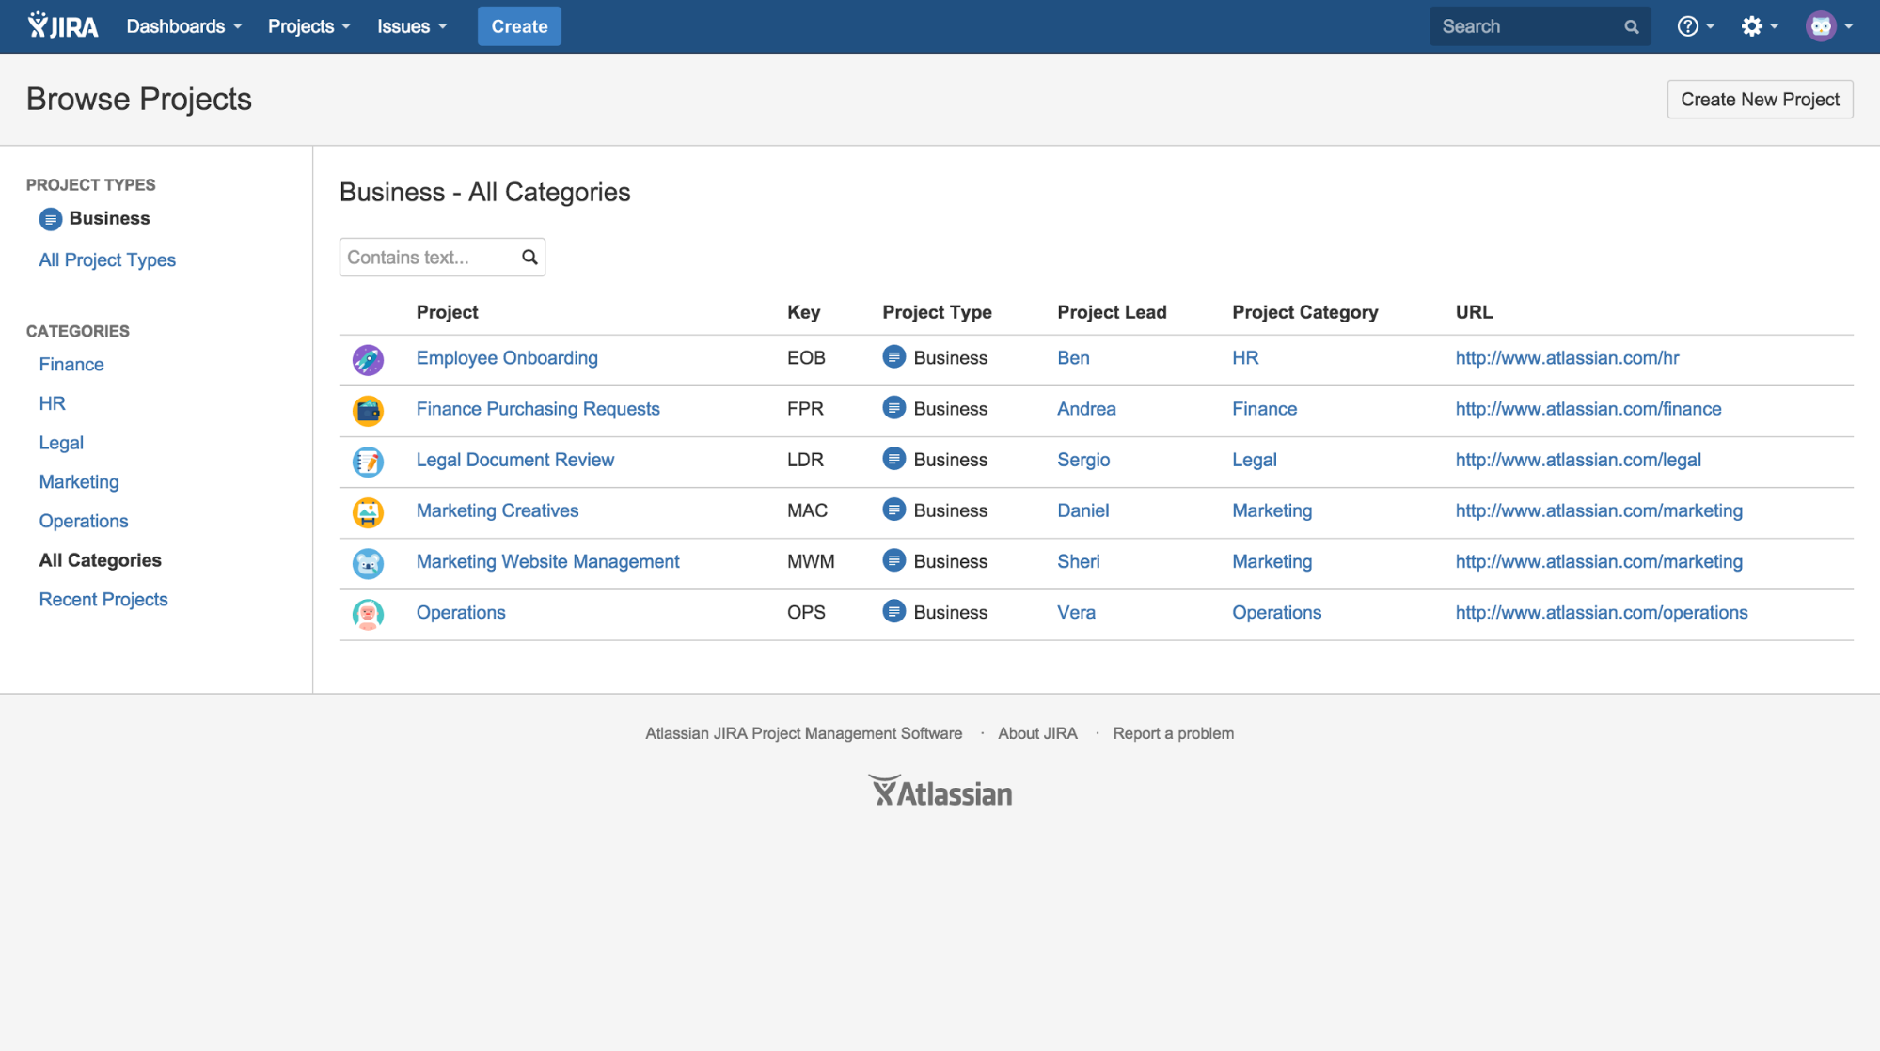Click the help question mark icon

[x=1689, y=25]
